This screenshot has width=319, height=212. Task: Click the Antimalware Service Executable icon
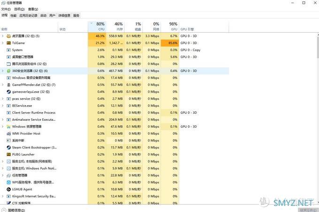8,120
